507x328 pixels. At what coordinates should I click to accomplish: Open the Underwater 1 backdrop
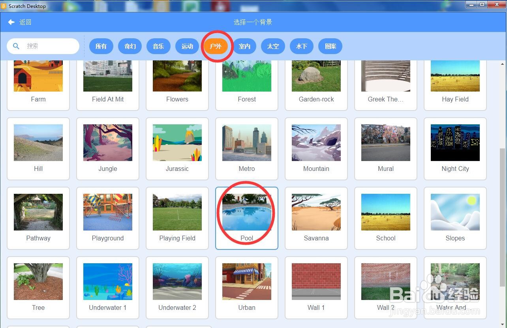[x=108, y=288]
